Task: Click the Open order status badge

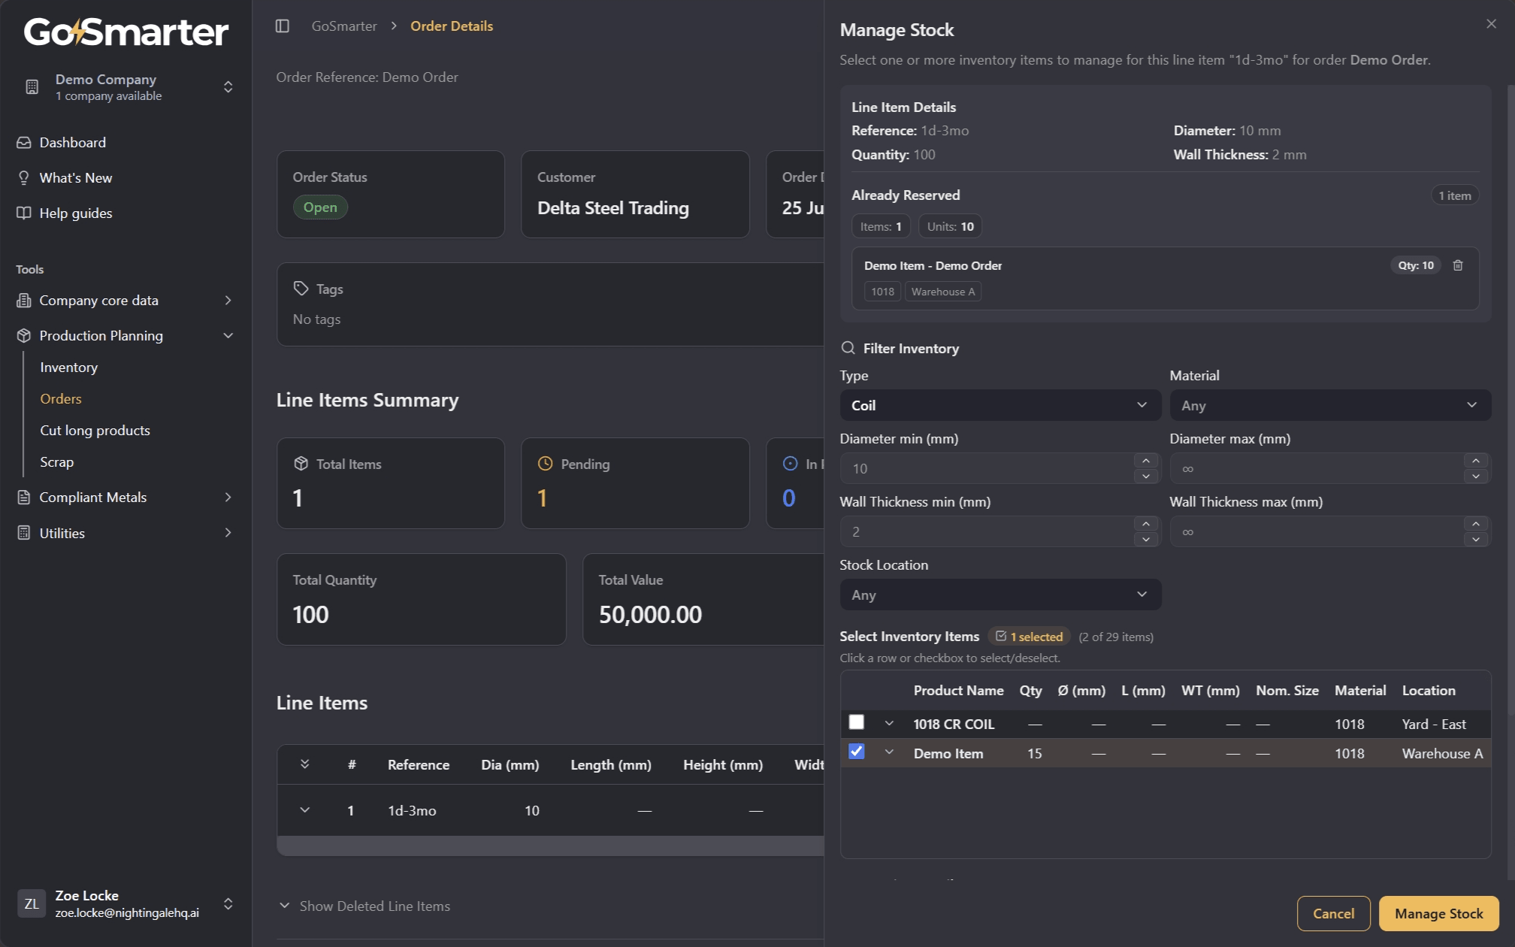Action: tap(320, 207)
